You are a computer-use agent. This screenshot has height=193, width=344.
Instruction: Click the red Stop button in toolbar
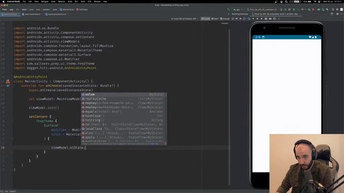[313, 10]
